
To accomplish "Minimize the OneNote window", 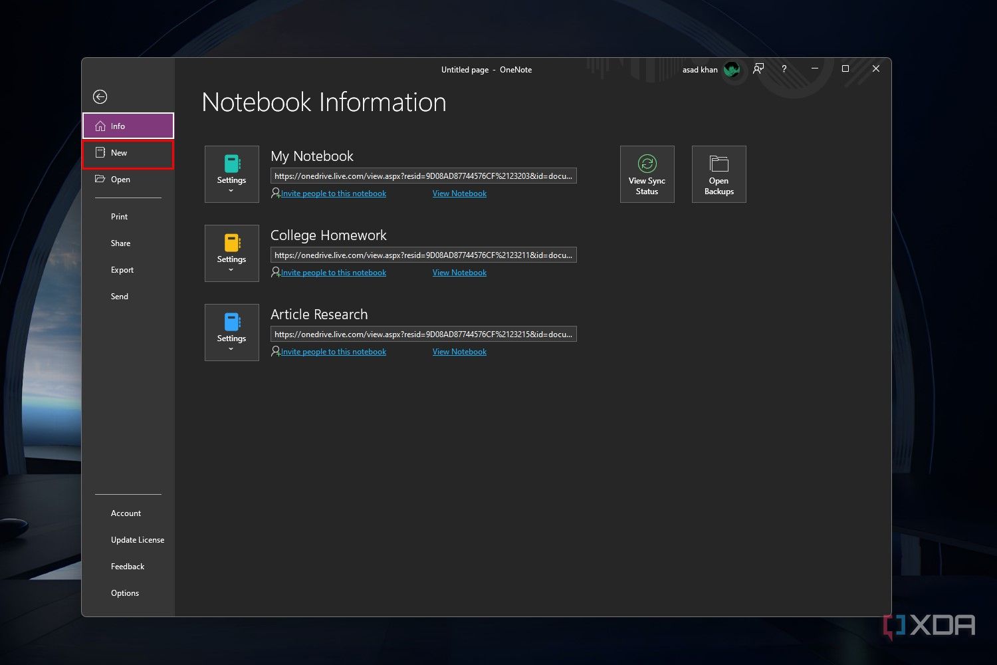I will click(x=815, y=68).
